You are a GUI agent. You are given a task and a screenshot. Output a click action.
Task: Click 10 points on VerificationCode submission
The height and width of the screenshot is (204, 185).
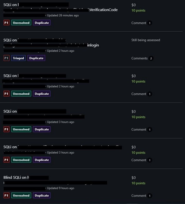[138, 11]
